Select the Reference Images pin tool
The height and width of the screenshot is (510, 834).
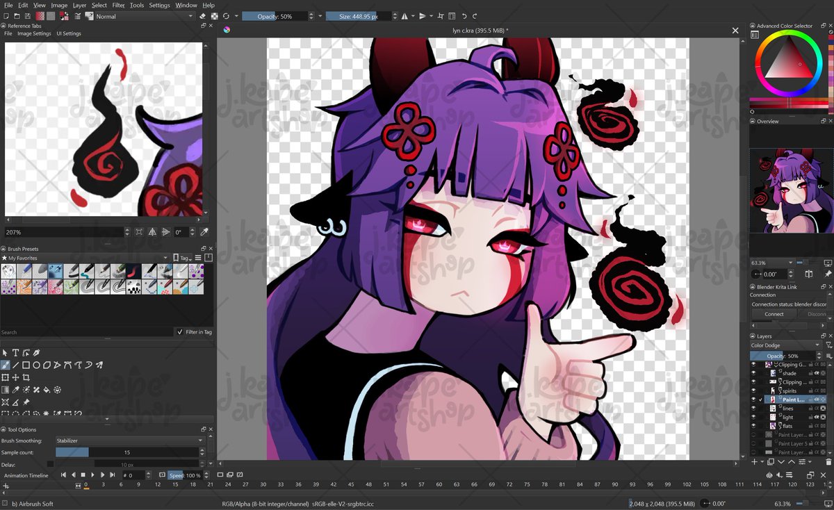pos(26,402)
